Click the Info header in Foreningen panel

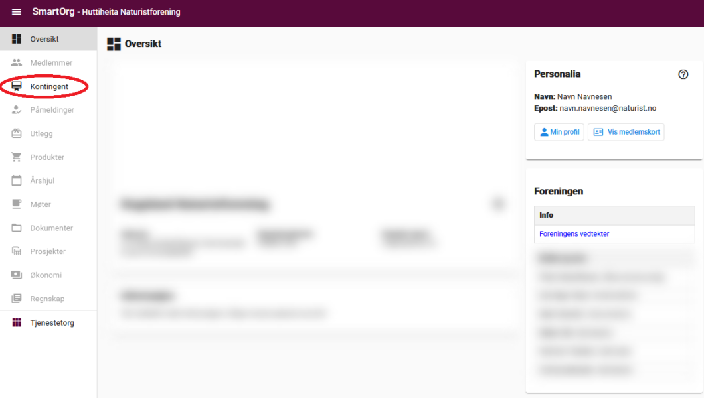[547, 215]
